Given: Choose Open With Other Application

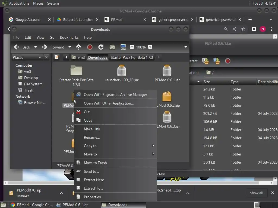Looking at the screenshot, I should pyautogui.click(x=115, y=103).
